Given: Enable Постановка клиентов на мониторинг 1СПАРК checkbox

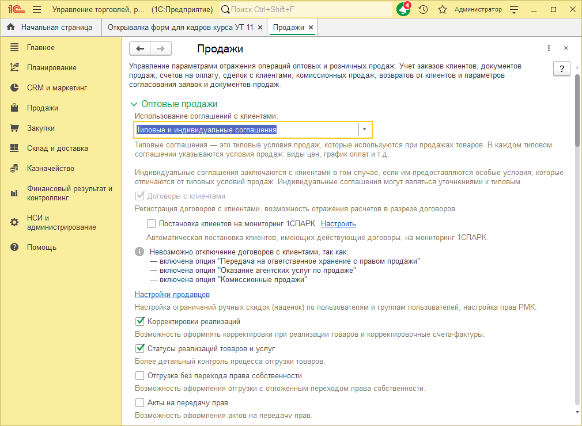Looking at the screenshot, I should click(x=151, y=223).
